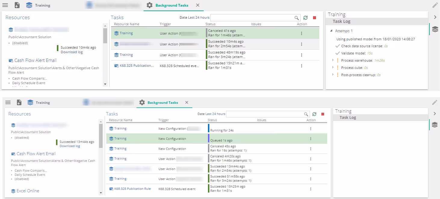Expand the Post-process cleanup log step

pyautogui.click(x=333, y=75)
